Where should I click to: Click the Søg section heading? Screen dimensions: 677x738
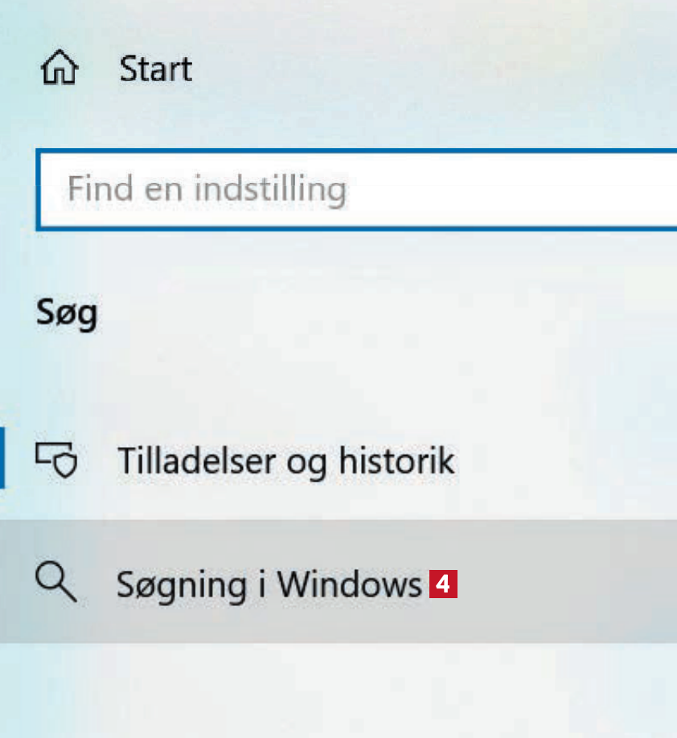[67, 314]
